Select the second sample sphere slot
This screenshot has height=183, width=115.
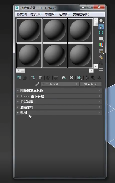point(55,30)
